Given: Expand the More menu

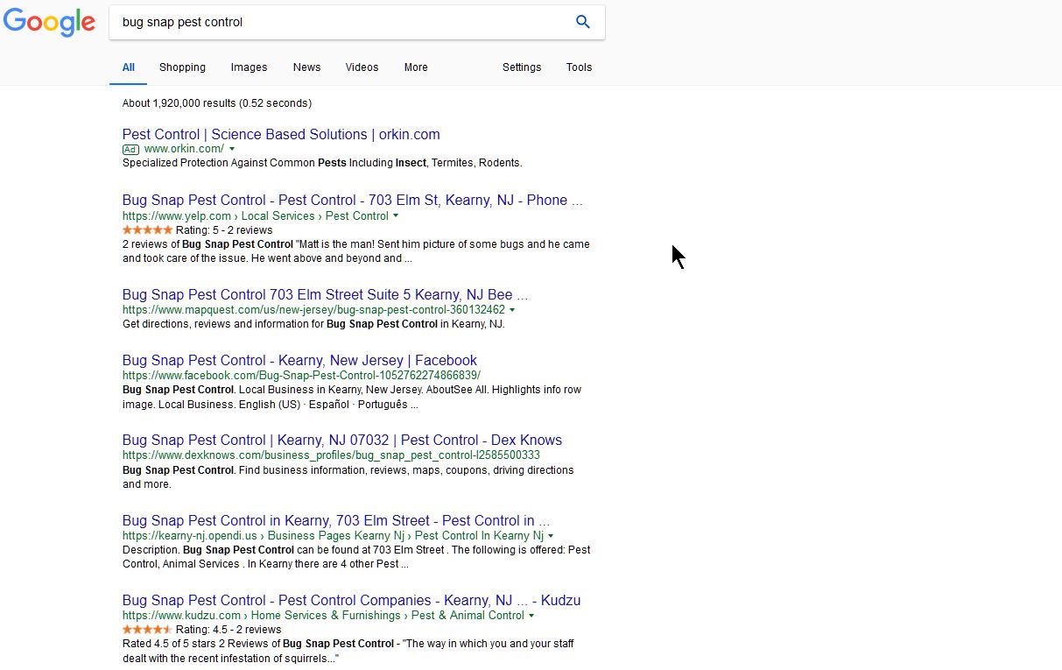Looking at the screenshot, I should pos(416,67).
